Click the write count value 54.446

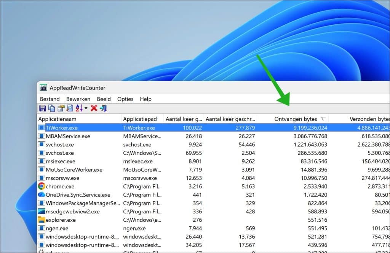coord(247,144)
